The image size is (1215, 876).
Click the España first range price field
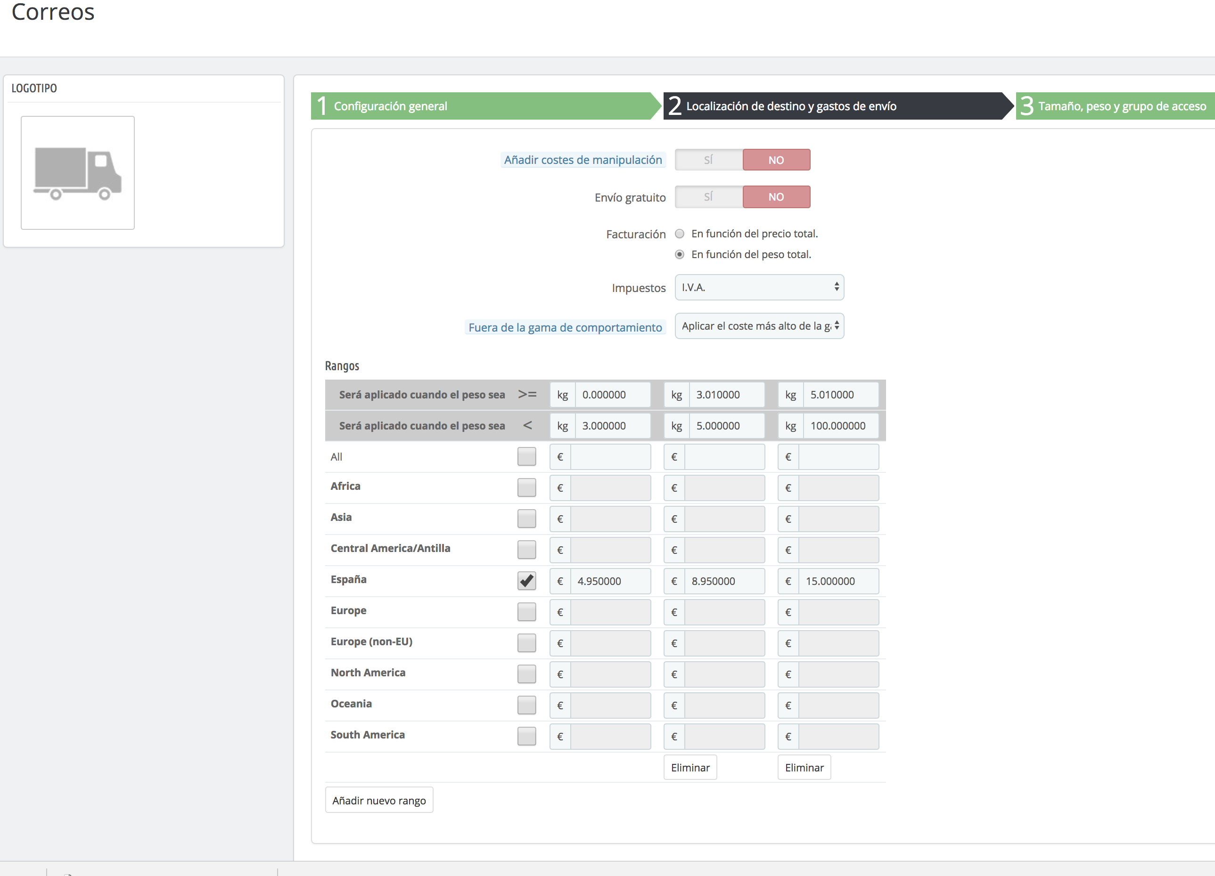610,581
